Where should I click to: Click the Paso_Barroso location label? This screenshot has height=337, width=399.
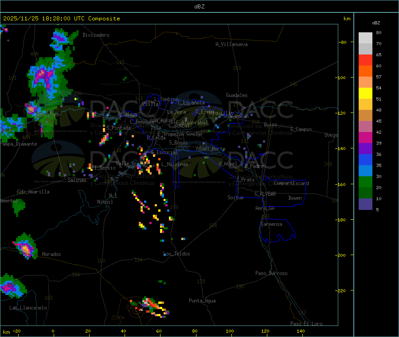[x=271, y=273]
